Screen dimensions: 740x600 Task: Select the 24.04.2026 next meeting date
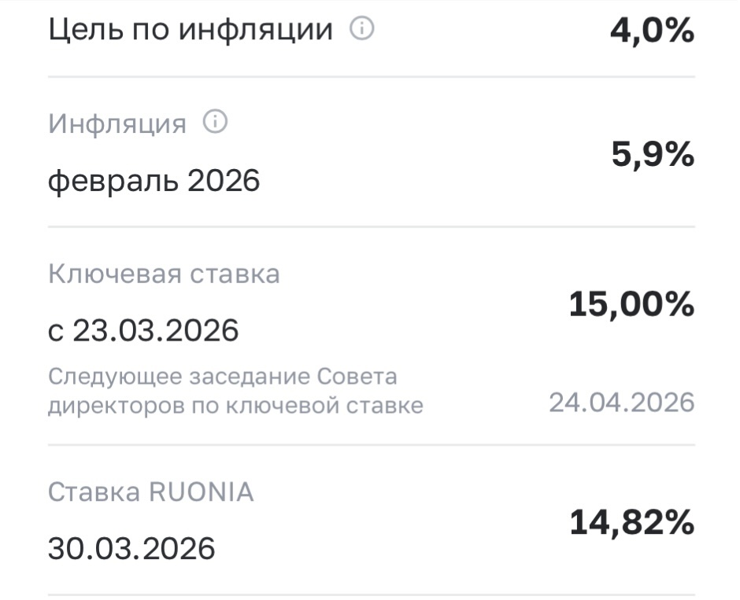[x=622, y=403]
